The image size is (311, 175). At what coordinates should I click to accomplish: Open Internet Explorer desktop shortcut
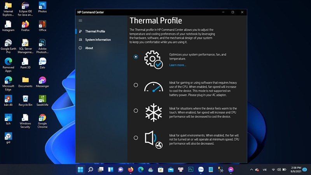coord(8,9)
